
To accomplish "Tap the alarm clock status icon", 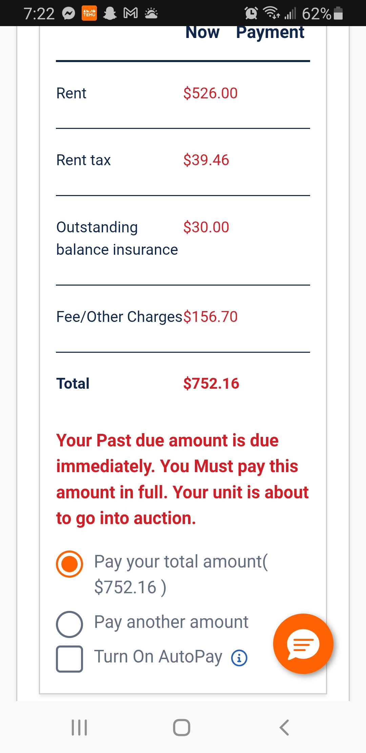I will click(x=251, y=14).
